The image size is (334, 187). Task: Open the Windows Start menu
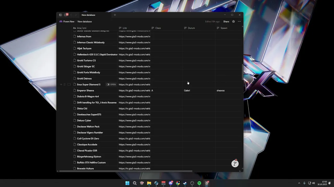click(x=127, y=183)
